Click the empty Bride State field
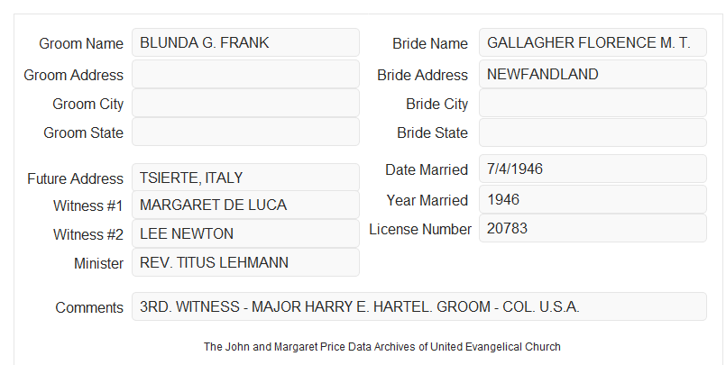Image resolution: width=726 pixels, height=365 pixels. pyautogui.click(x=593, y=132)
